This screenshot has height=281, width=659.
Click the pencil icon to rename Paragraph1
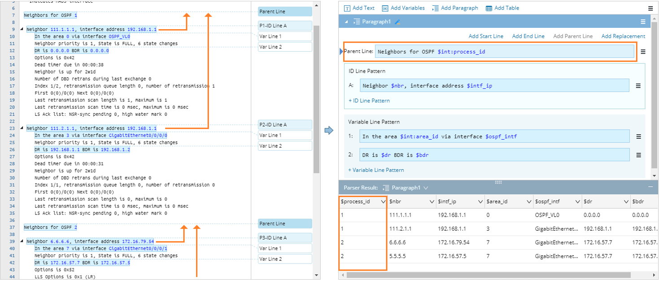tap(397, 22)
